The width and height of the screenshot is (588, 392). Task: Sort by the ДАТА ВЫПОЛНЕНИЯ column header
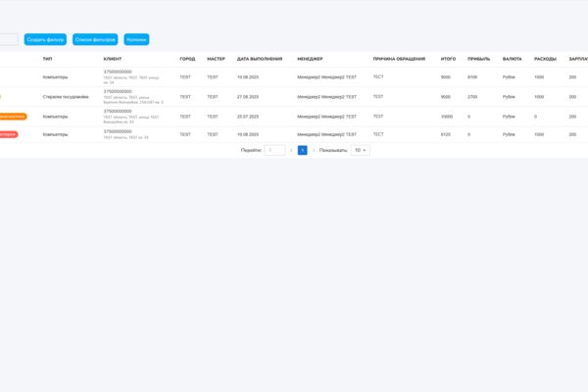(x=260, y=59)
